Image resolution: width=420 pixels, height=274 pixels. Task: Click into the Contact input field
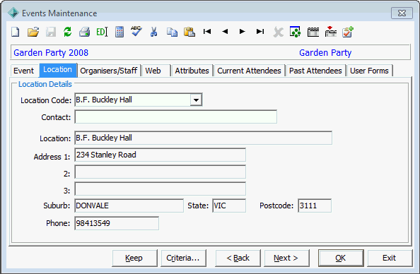[176, 117]
